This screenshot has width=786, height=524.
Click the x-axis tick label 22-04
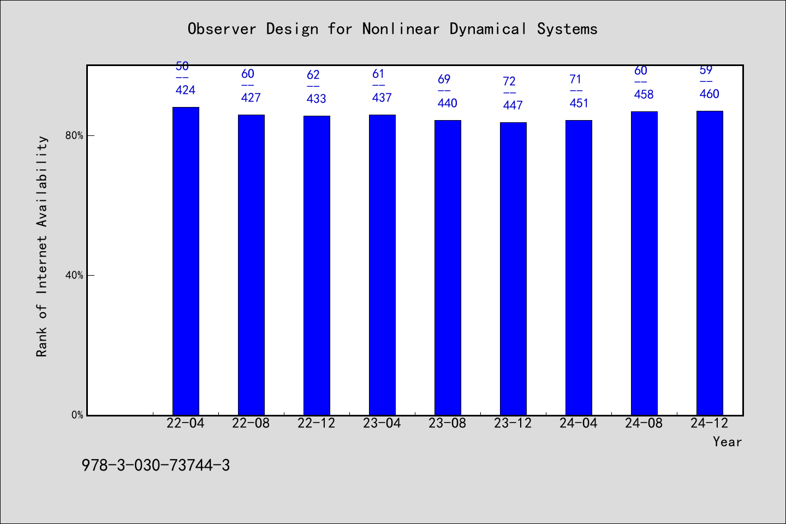coord(186,423)
